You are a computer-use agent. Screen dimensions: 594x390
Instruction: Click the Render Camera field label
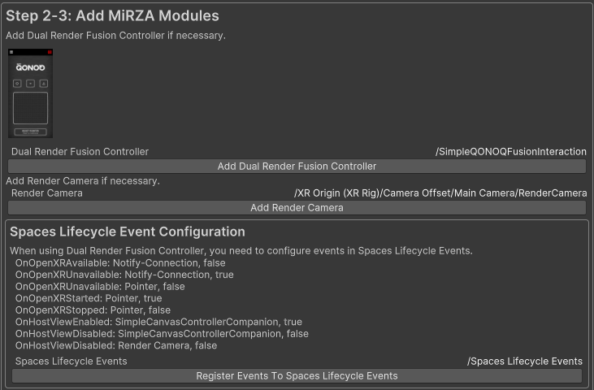point(47,193)
